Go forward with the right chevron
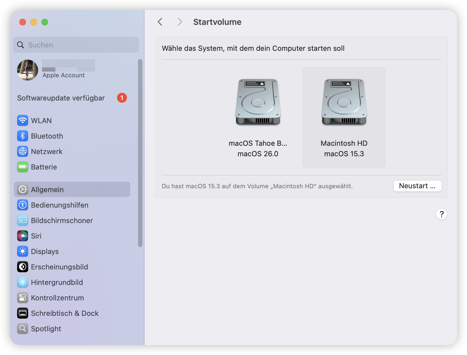 pyautogui.click(x=180, y=22)
